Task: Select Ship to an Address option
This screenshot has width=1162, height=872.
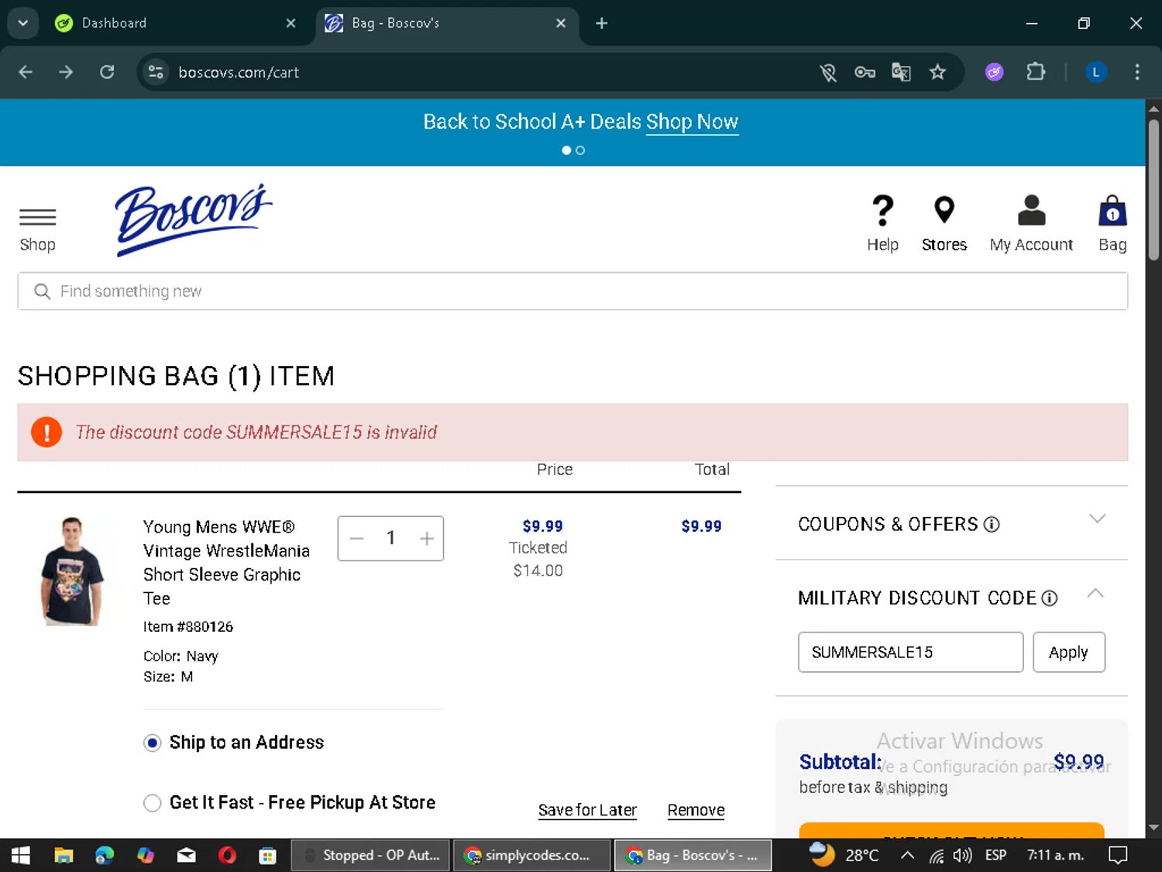Action: pyautogui.click(x=153, y=743)
